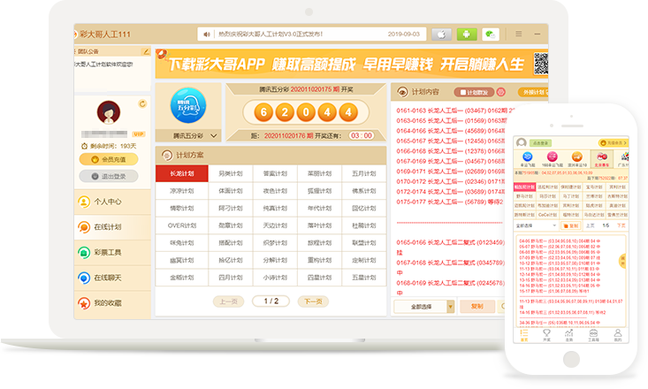Click the 下载彩大哥APP banner
The width and height of the screenshot is (648, 389).
click(x=352, y=64)
